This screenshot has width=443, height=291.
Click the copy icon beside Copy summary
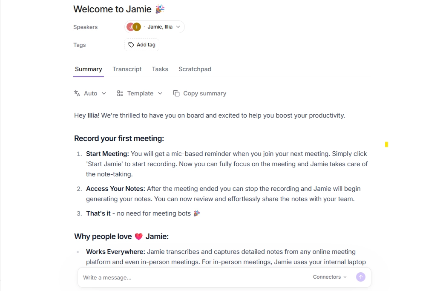pos(176,93)
